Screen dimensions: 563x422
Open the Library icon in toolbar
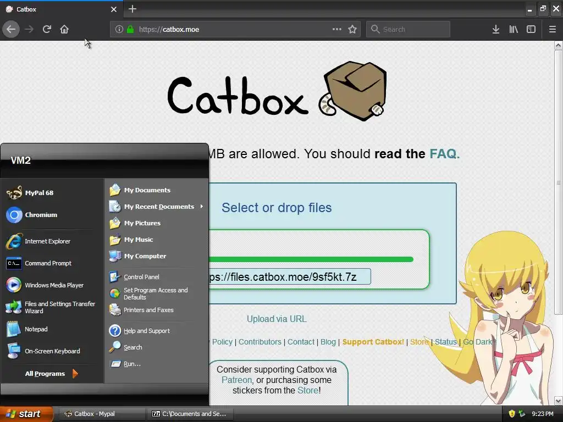point(514,29)
